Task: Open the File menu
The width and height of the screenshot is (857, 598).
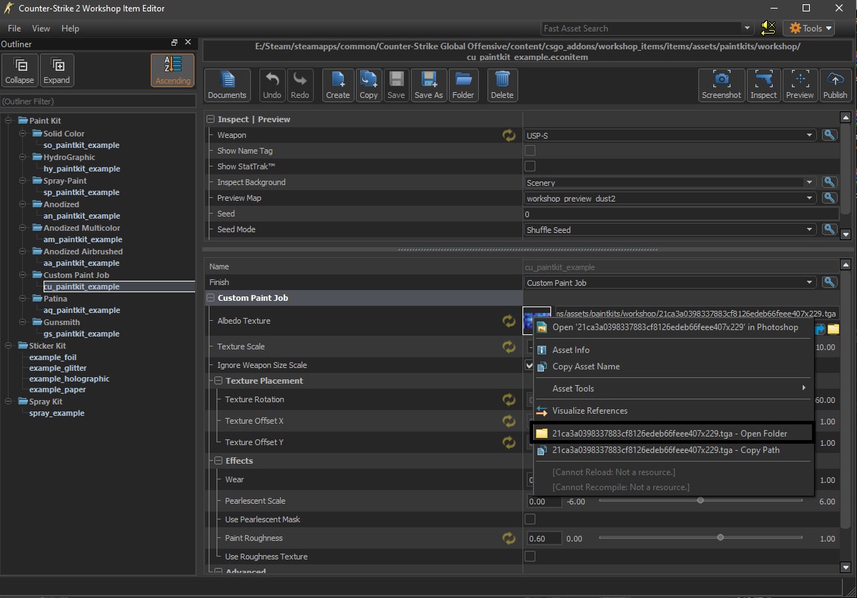Action: click(14, 29)
